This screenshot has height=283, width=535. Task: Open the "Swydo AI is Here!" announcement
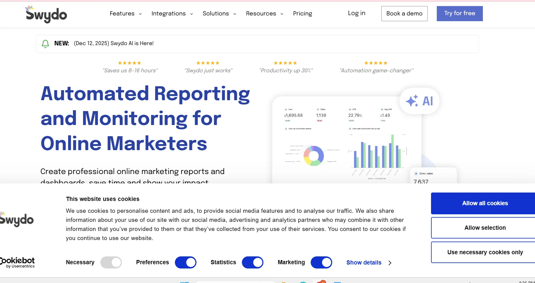point(114,44)
